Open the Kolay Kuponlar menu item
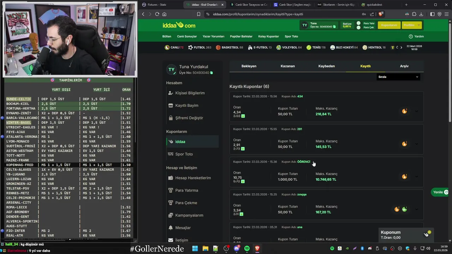Screen dimensions: 452x254 [269, 36]
